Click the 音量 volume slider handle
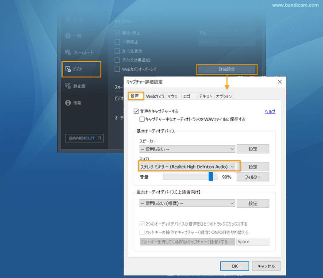Screen dimensions: 323x278 coord(211,177)
